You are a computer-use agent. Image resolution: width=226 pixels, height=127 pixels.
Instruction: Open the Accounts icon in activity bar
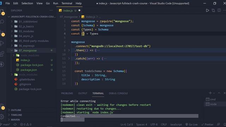2,107
